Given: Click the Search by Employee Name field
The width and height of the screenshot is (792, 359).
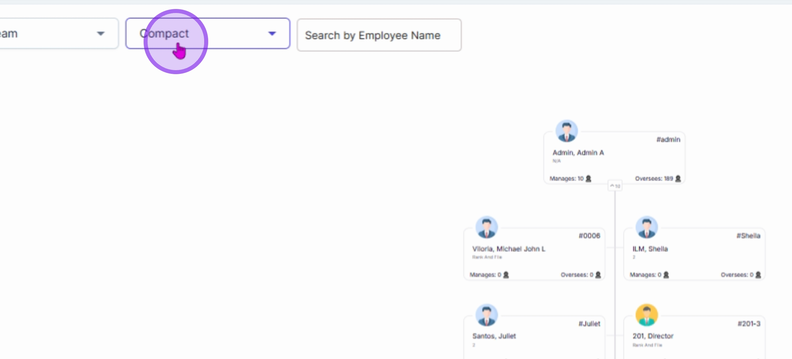Looking at the screenshot, I should point(379,35).
